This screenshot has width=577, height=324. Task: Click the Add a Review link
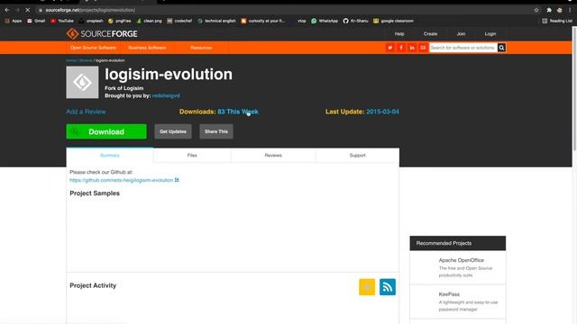tap(86, 112)
